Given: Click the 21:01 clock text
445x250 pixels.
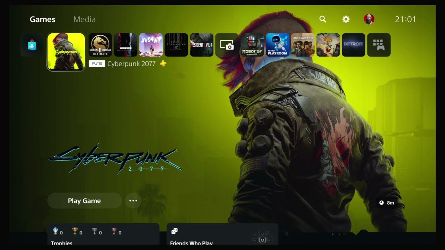Looking at the screenshot, I should tap(405, 19).
